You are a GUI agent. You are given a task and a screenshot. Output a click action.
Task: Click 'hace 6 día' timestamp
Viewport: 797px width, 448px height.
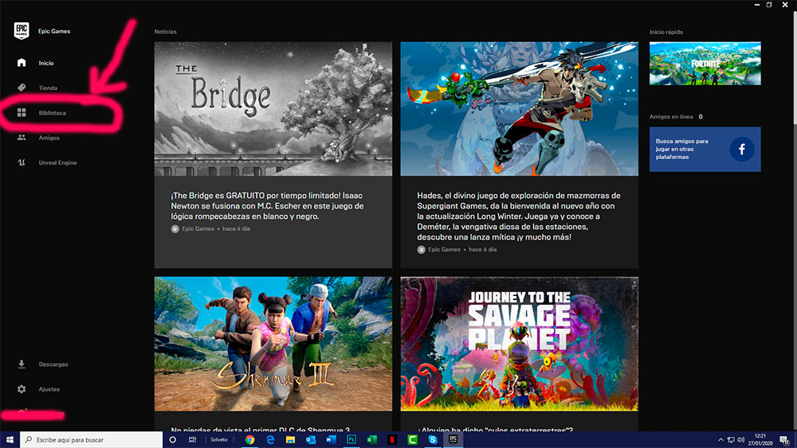(482, 250)
